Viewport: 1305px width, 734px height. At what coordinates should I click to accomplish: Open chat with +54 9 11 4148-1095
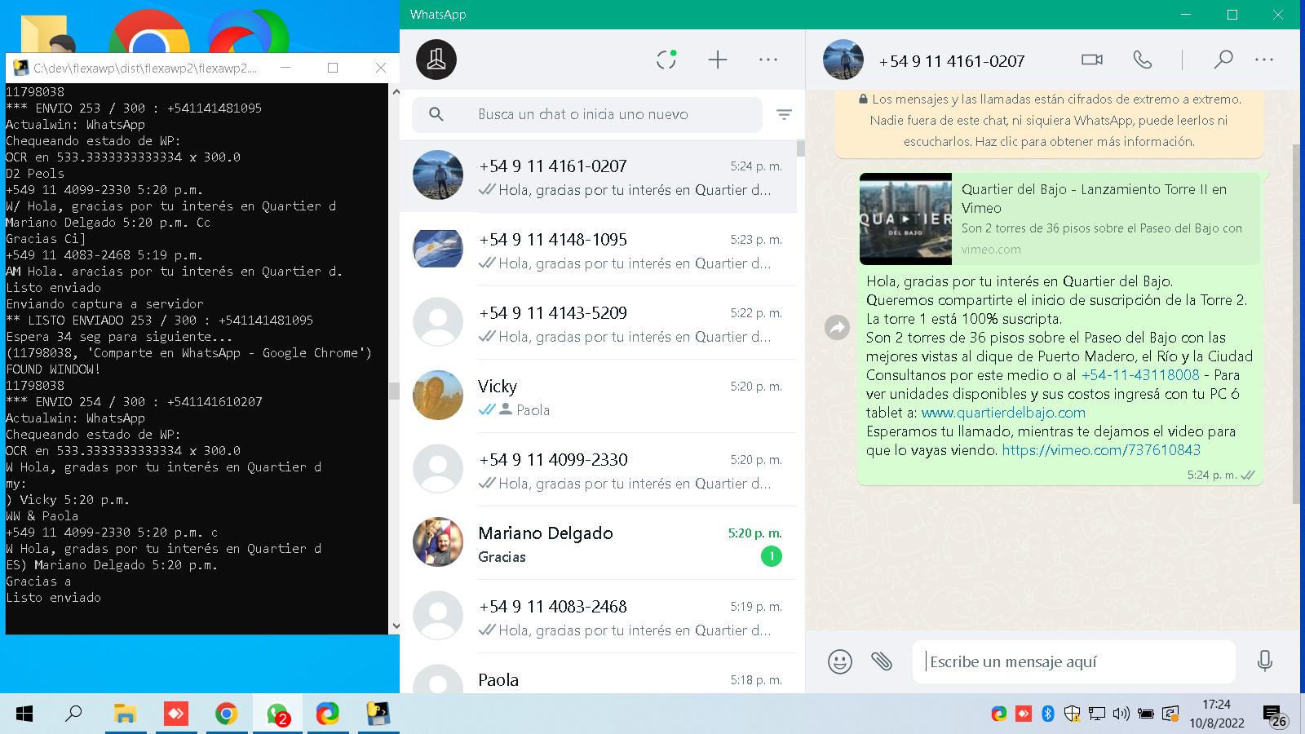pos(598,250)
